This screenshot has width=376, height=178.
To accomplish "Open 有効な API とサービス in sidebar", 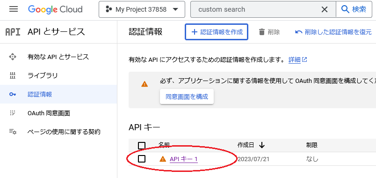I will click(x=58, y=57).
